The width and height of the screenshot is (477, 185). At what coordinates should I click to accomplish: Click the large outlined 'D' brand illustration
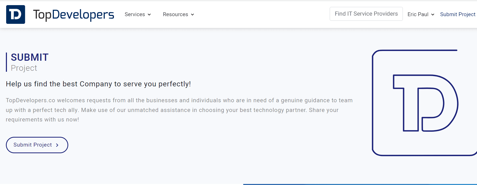pyautogui.click(x=425, y=102)
